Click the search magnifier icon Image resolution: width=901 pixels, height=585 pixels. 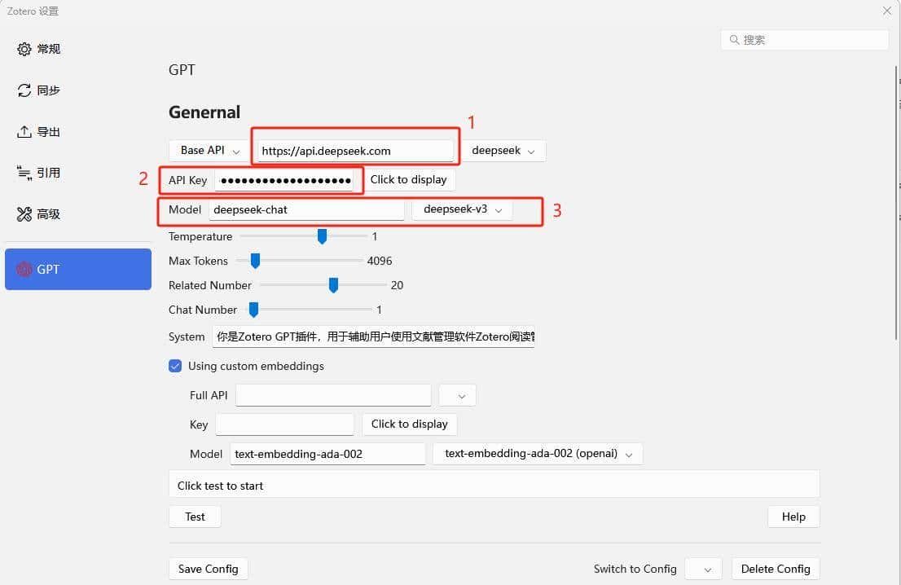pyautogui.click(x=734, y=40)
